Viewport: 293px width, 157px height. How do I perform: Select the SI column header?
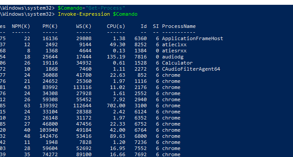coord(156,26)
